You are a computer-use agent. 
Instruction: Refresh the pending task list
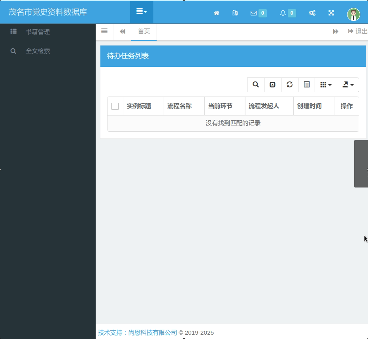point(289,84)
